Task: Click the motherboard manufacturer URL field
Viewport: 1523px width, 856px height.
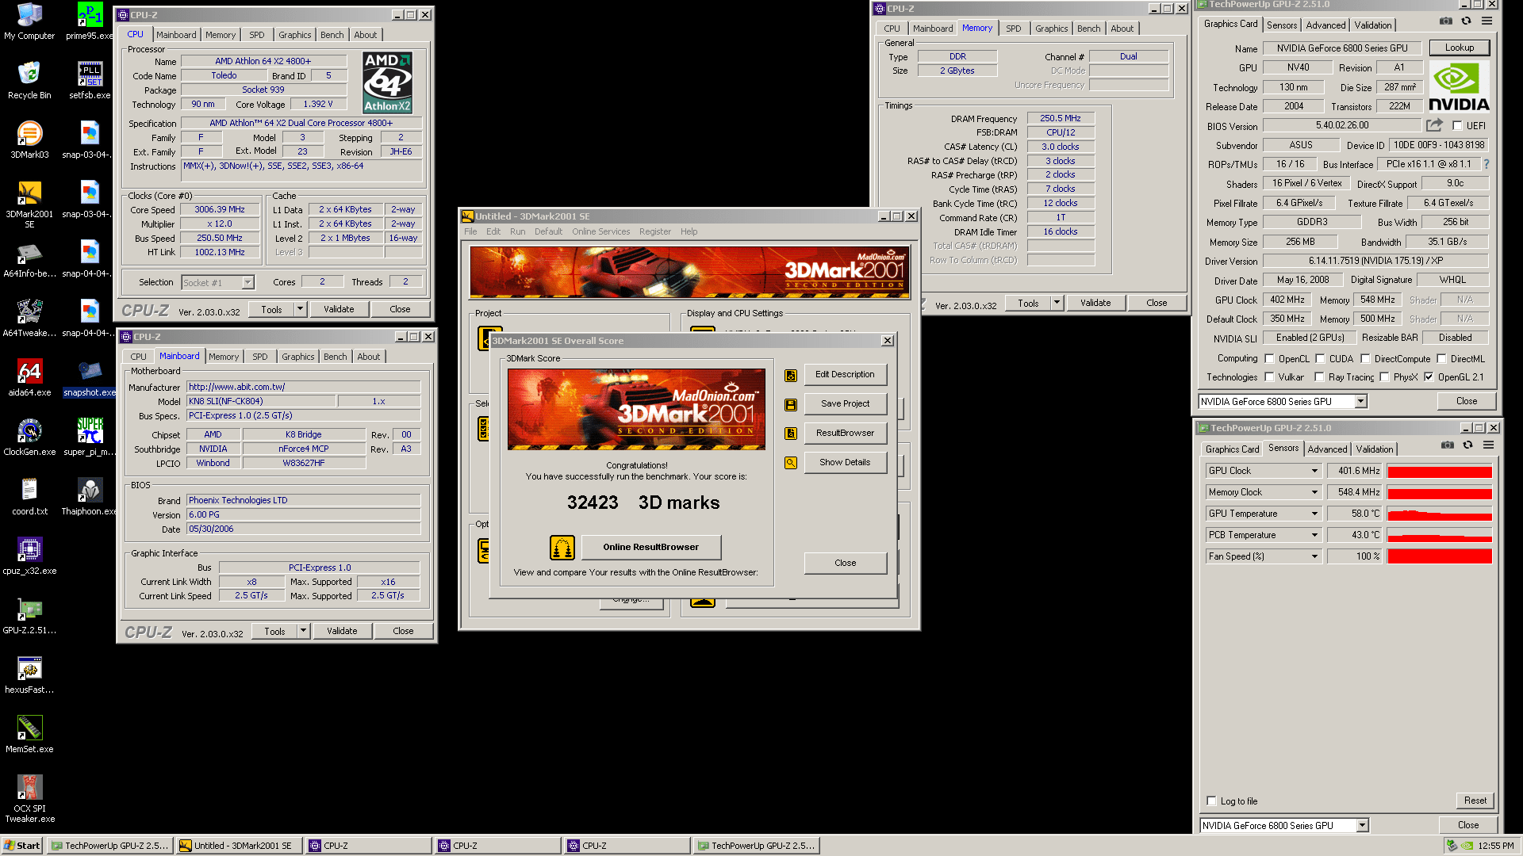Action: (x=303, y=387)
